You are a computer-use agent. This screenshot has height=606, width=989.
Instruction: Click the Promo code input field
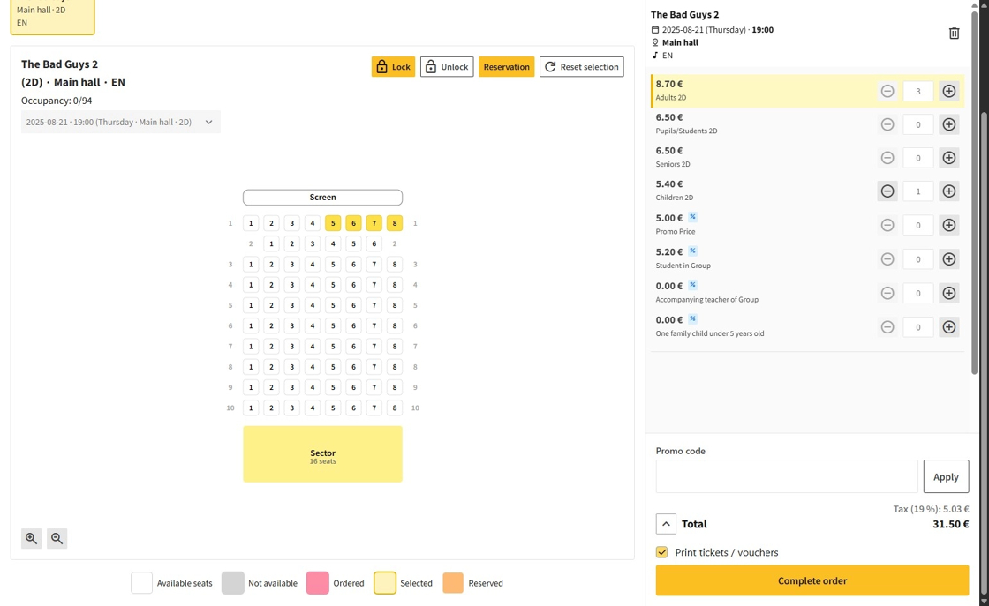click(x=786, y=476)
